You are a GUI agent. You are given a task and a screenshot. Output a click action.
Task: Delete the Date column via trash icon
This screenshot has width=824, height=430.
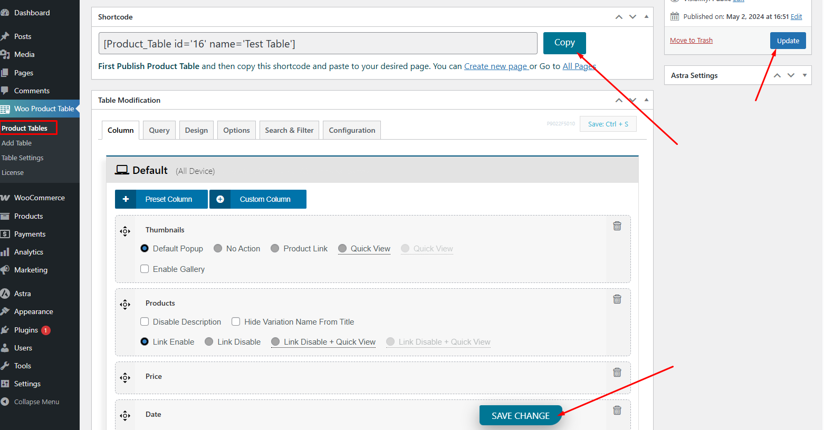617,411
